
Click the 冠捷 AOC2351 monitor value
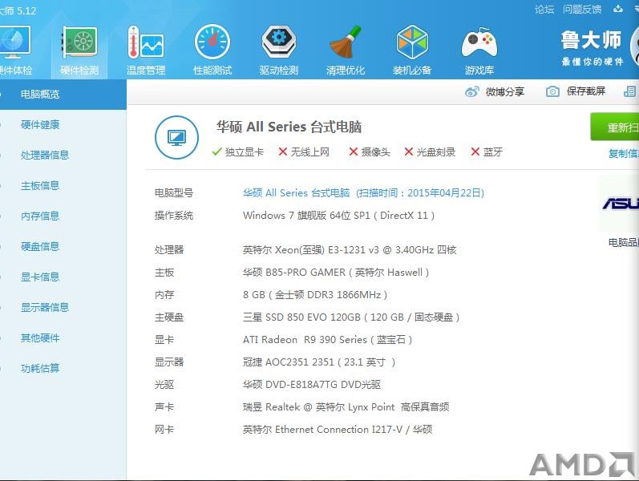pos(319,362)
